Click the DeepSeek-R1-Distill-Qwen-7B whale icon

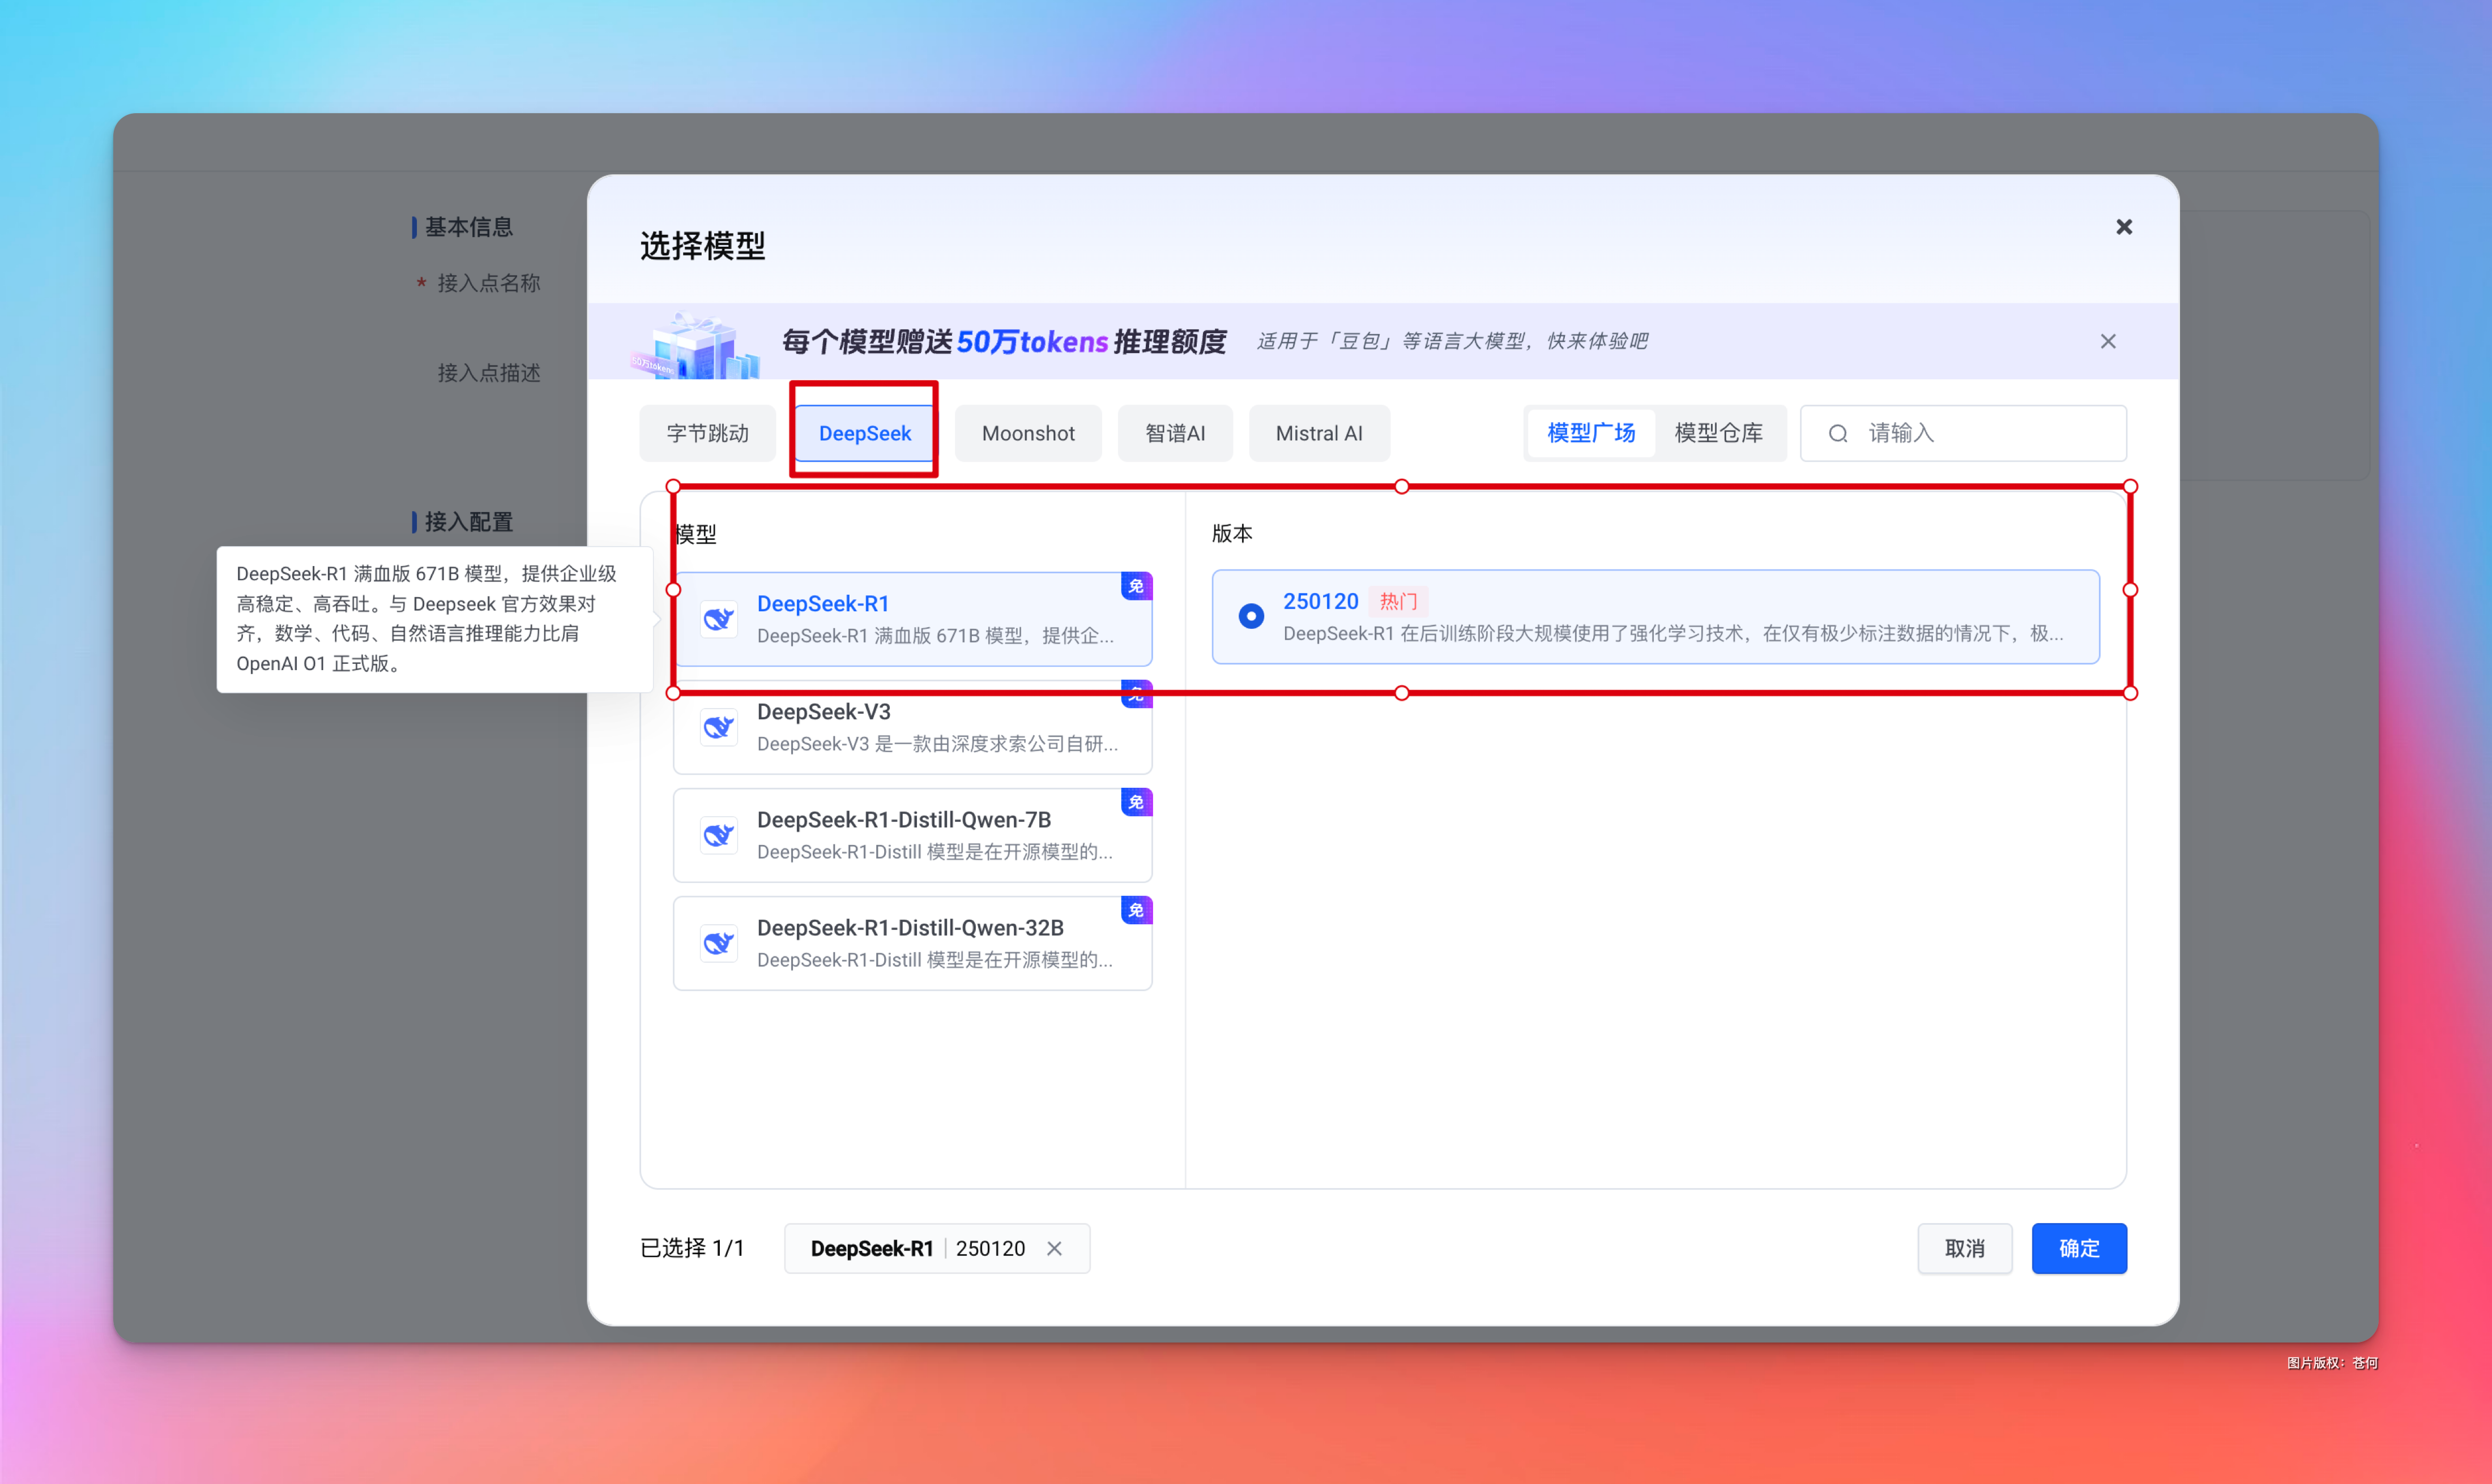coord(718,835)
